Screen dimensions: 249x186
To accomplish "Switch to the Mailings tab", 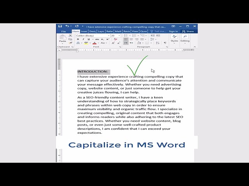I will [118, 31].
